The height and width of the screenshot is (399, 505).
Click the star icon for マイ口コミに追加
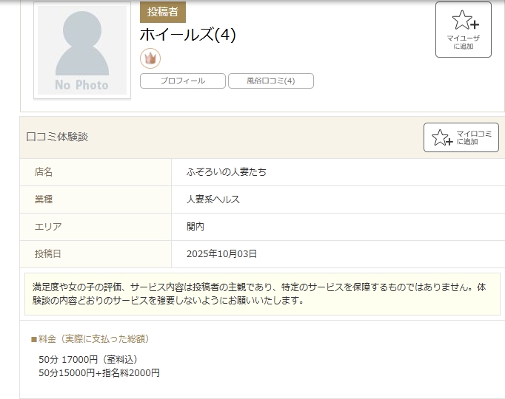pyautogui.click(x=442, y=137)
